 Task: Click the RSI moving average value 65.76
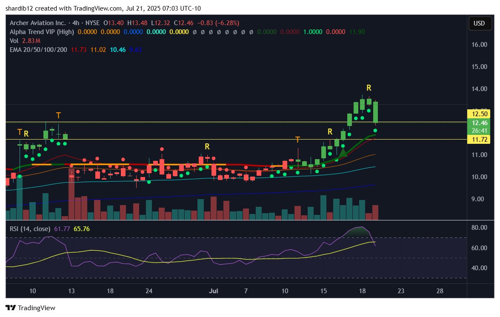click(x=82, y=228)
